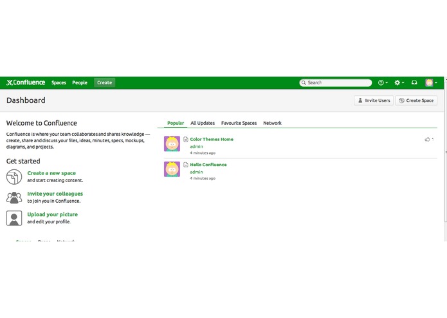
Task: Click timestamp under Color Themes Home
Action: click(203, 153)
